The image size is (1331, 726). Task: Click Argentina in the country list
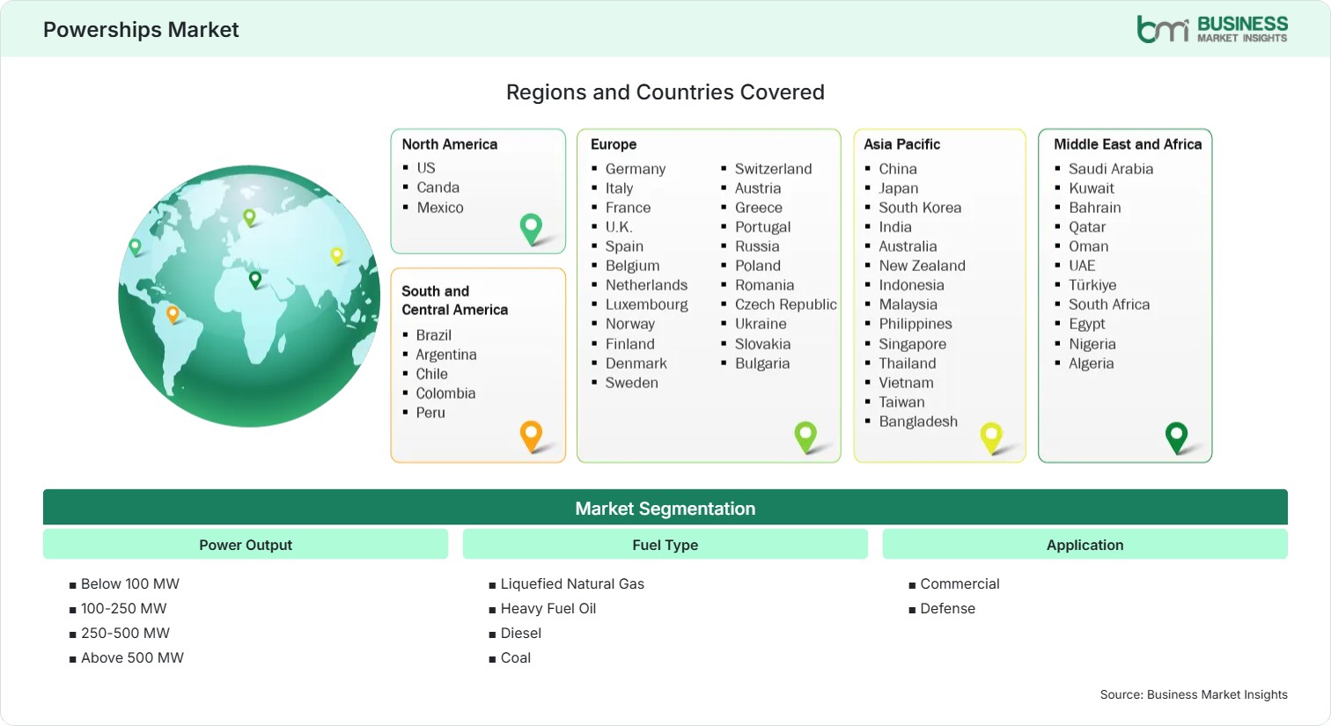[x=446, y=355]
